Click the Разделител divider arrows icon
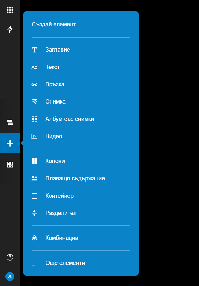Image resolution: width=199 pixels, height=286 pixels. click(34, 213)
